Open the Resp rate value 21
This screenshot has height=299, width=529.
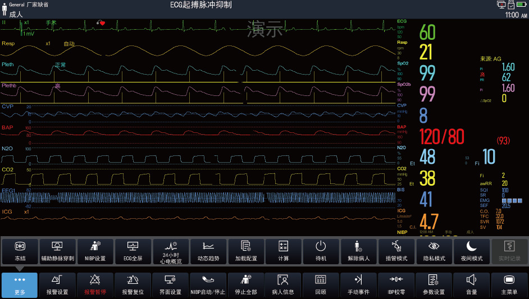[x=426, y=53]
